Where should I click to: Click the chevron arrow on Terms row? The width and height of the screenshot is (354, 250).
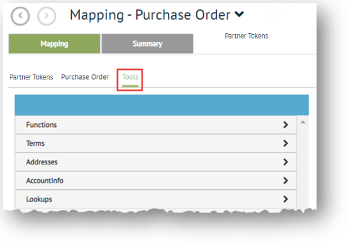pos(285,144)
